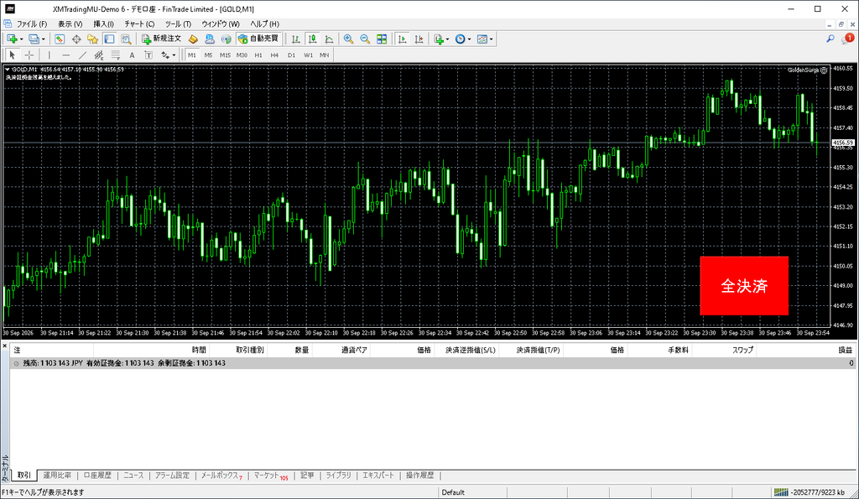Switch chart to H4 timeframe

click(x=274, y=55)
